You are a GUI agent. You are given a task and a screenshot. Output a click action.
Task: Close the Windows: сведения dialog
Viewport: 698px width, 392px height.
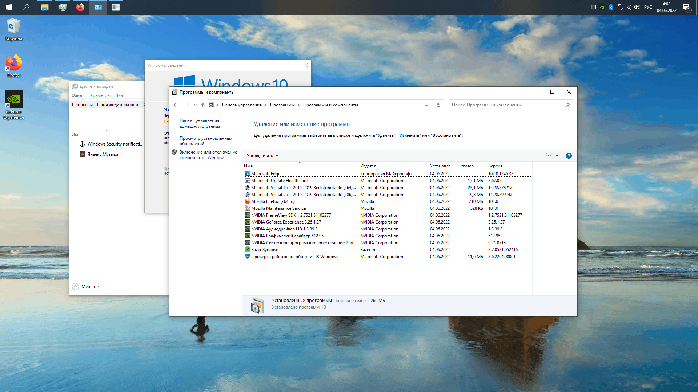coord(306,65)
